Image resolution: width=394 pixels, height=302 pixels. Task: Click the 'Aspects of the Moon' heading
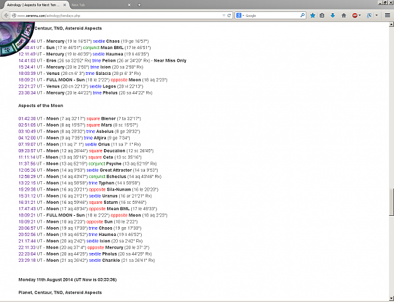click(41, 106)
